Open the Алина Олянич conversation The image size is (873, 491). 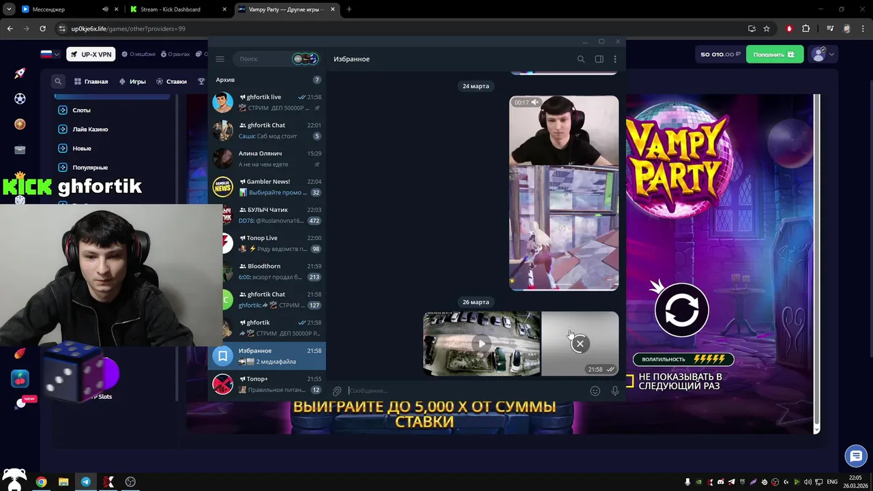point(267,158)
